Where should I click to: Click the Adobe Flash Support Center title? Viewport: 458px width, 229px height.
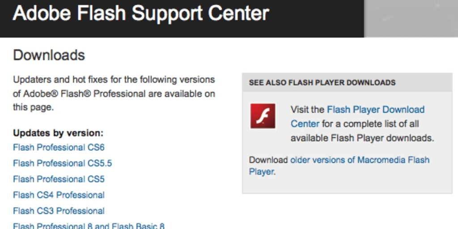tap(141, 14)
